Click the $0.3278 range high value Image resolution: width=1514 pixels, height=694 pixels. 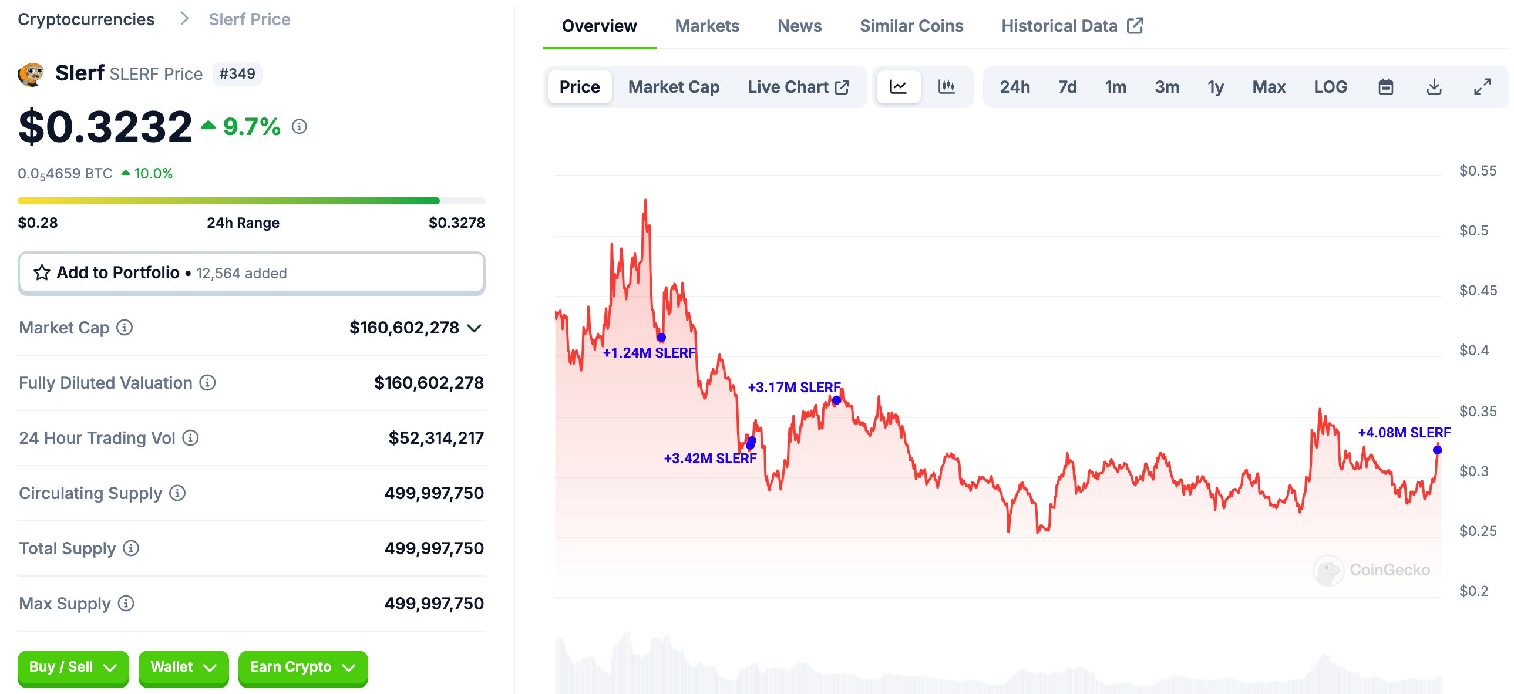(457, 223)
